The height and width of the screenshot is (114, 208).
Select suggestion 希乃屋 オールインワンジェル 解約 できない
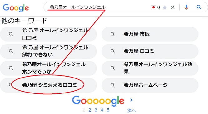pyautogui.click(x=48, y=51)
